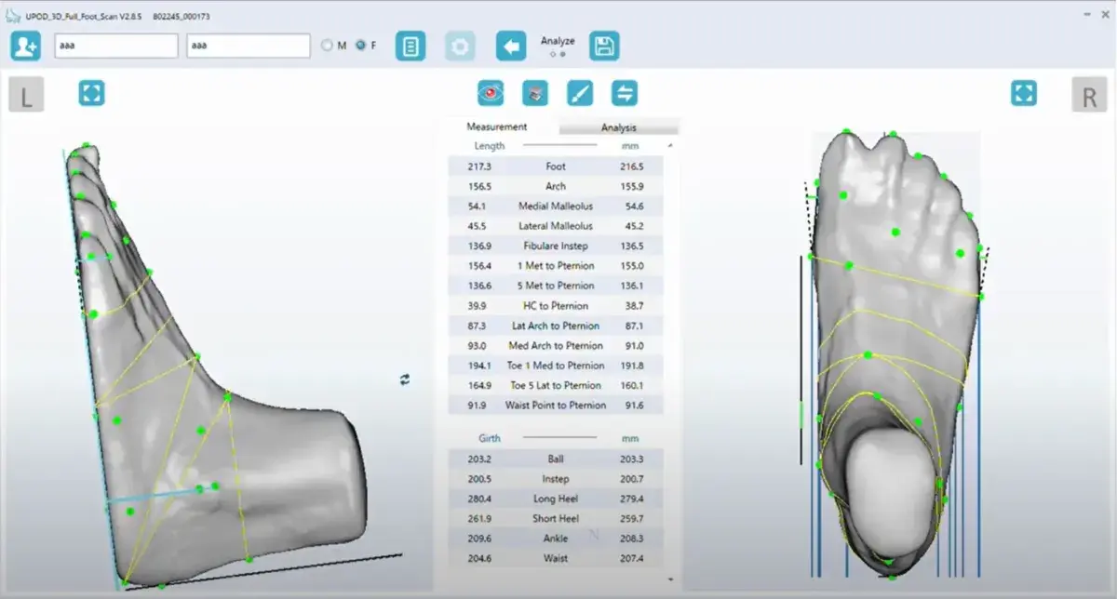Toggle the settings gear in the toolbar
Screen dimensions: 1117x599
(460, 45)
